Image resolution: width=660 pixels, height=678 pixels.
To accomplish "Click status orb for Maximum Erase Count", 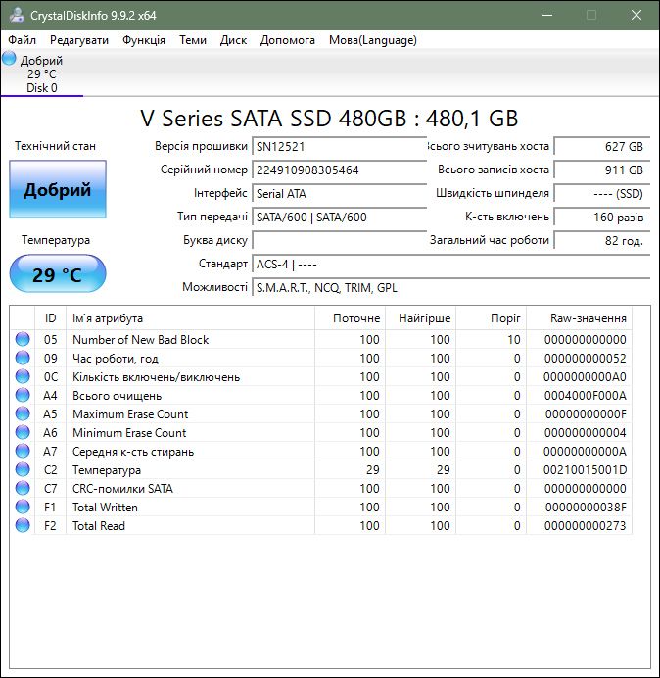I will [x=23, y=413].
